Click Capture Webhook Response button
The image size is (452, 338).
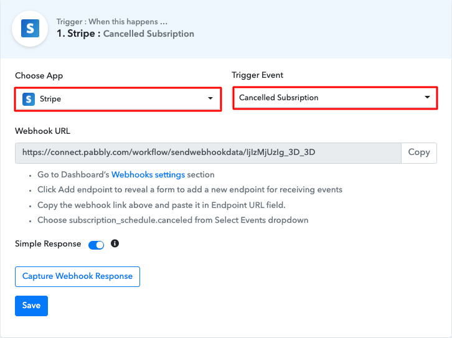78,276
